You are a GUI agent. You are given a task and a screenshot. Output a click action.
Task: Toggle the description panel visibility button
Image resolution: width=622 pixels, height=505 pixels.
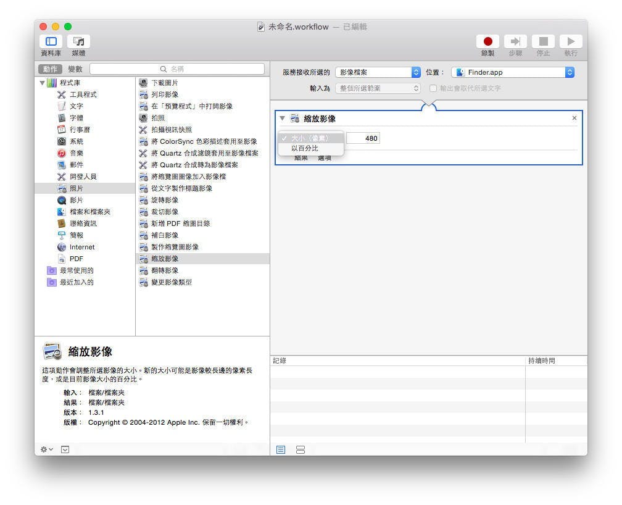click(65, 449)
